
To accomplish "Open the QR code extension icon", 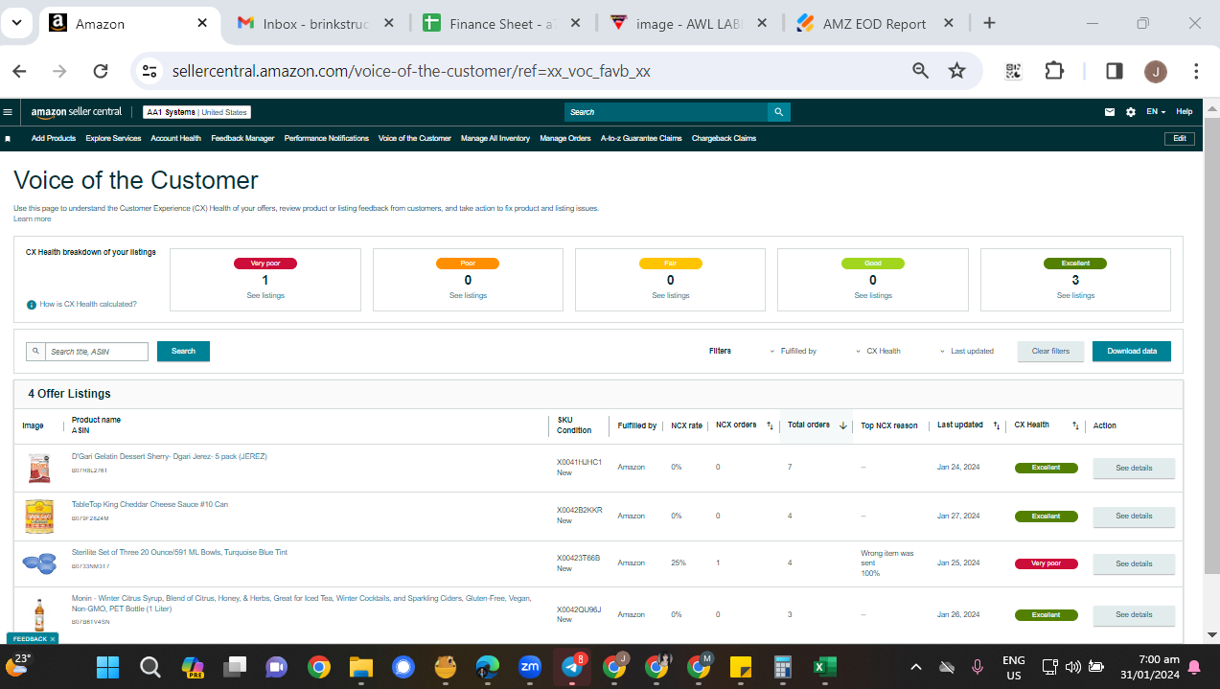I will tap(1014, 71).
